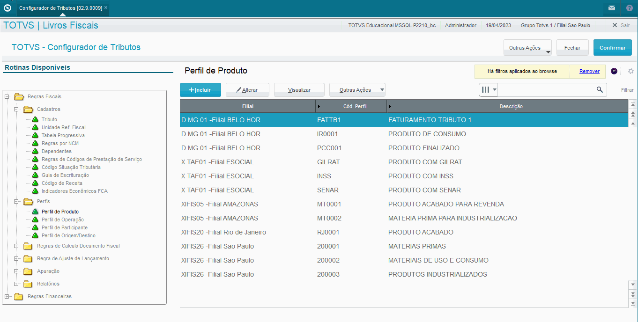Click the green icon beside Regras por NCM
The image size is (638, 322).
(x=35, y=143)
